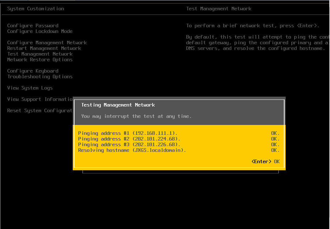Viewport: 330px width, 229px height.
Task: Open Troubleshooting Options
Action: point(40,76)
